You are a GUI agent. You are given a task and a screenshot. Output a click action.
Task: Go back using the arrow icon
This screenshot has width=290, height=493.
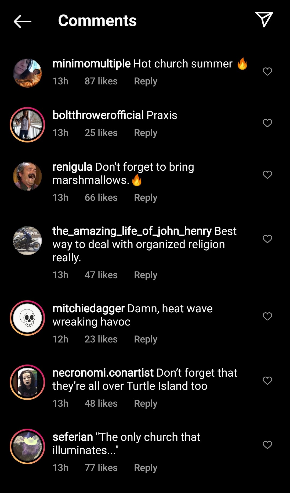click(23, 22)
